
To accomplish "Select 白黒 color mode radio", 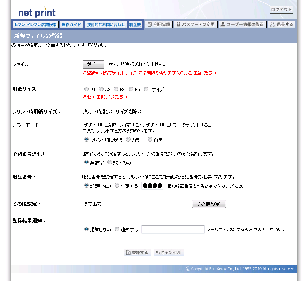I will pyautogui.click(x=150, y=139).
